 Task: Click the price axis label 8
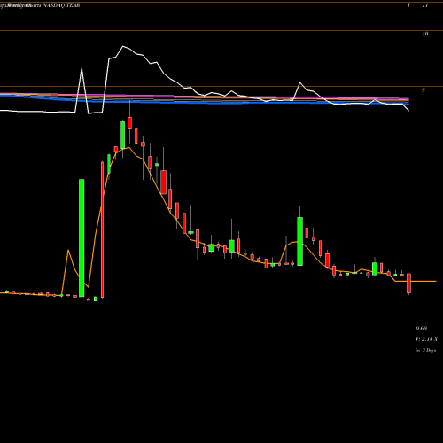[x=424, y=90]
